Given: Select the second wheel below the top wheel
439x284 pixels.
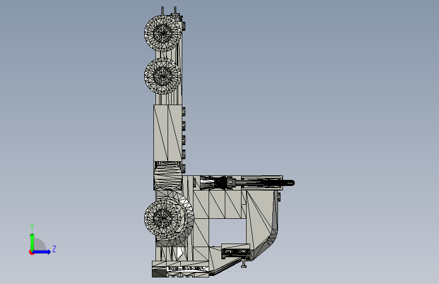Looking at the screenshot, I should pos(163,76).
